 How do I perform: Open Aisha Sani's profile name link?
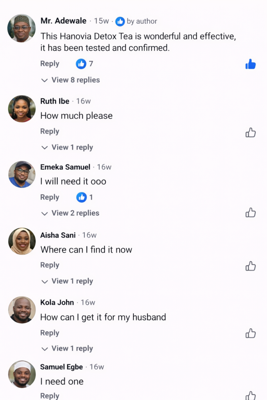pyautogui.click(x=58, y=235)
